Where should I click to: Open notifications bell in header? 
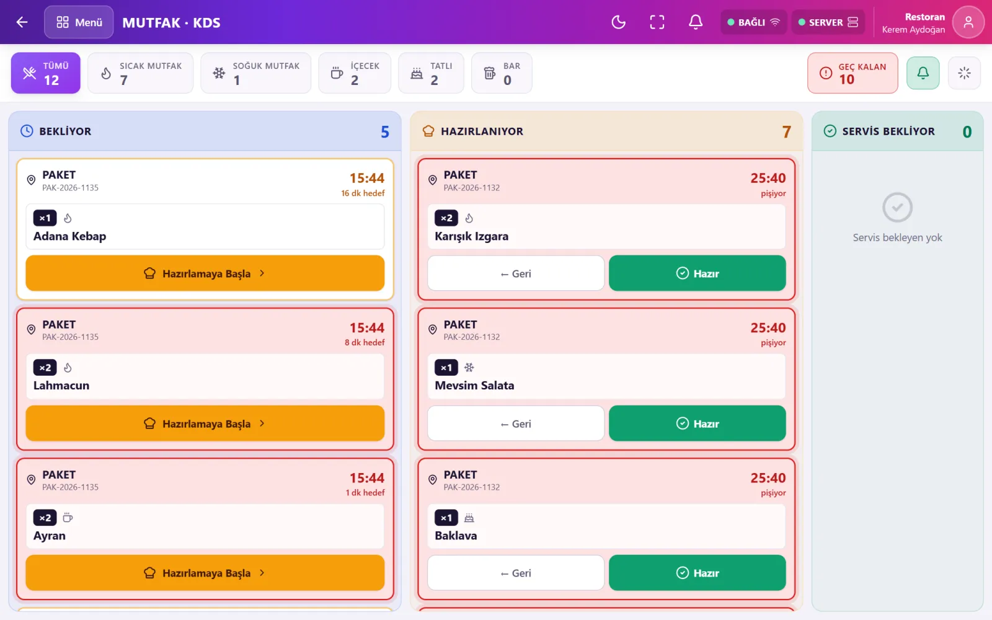[x=696, y=22]
